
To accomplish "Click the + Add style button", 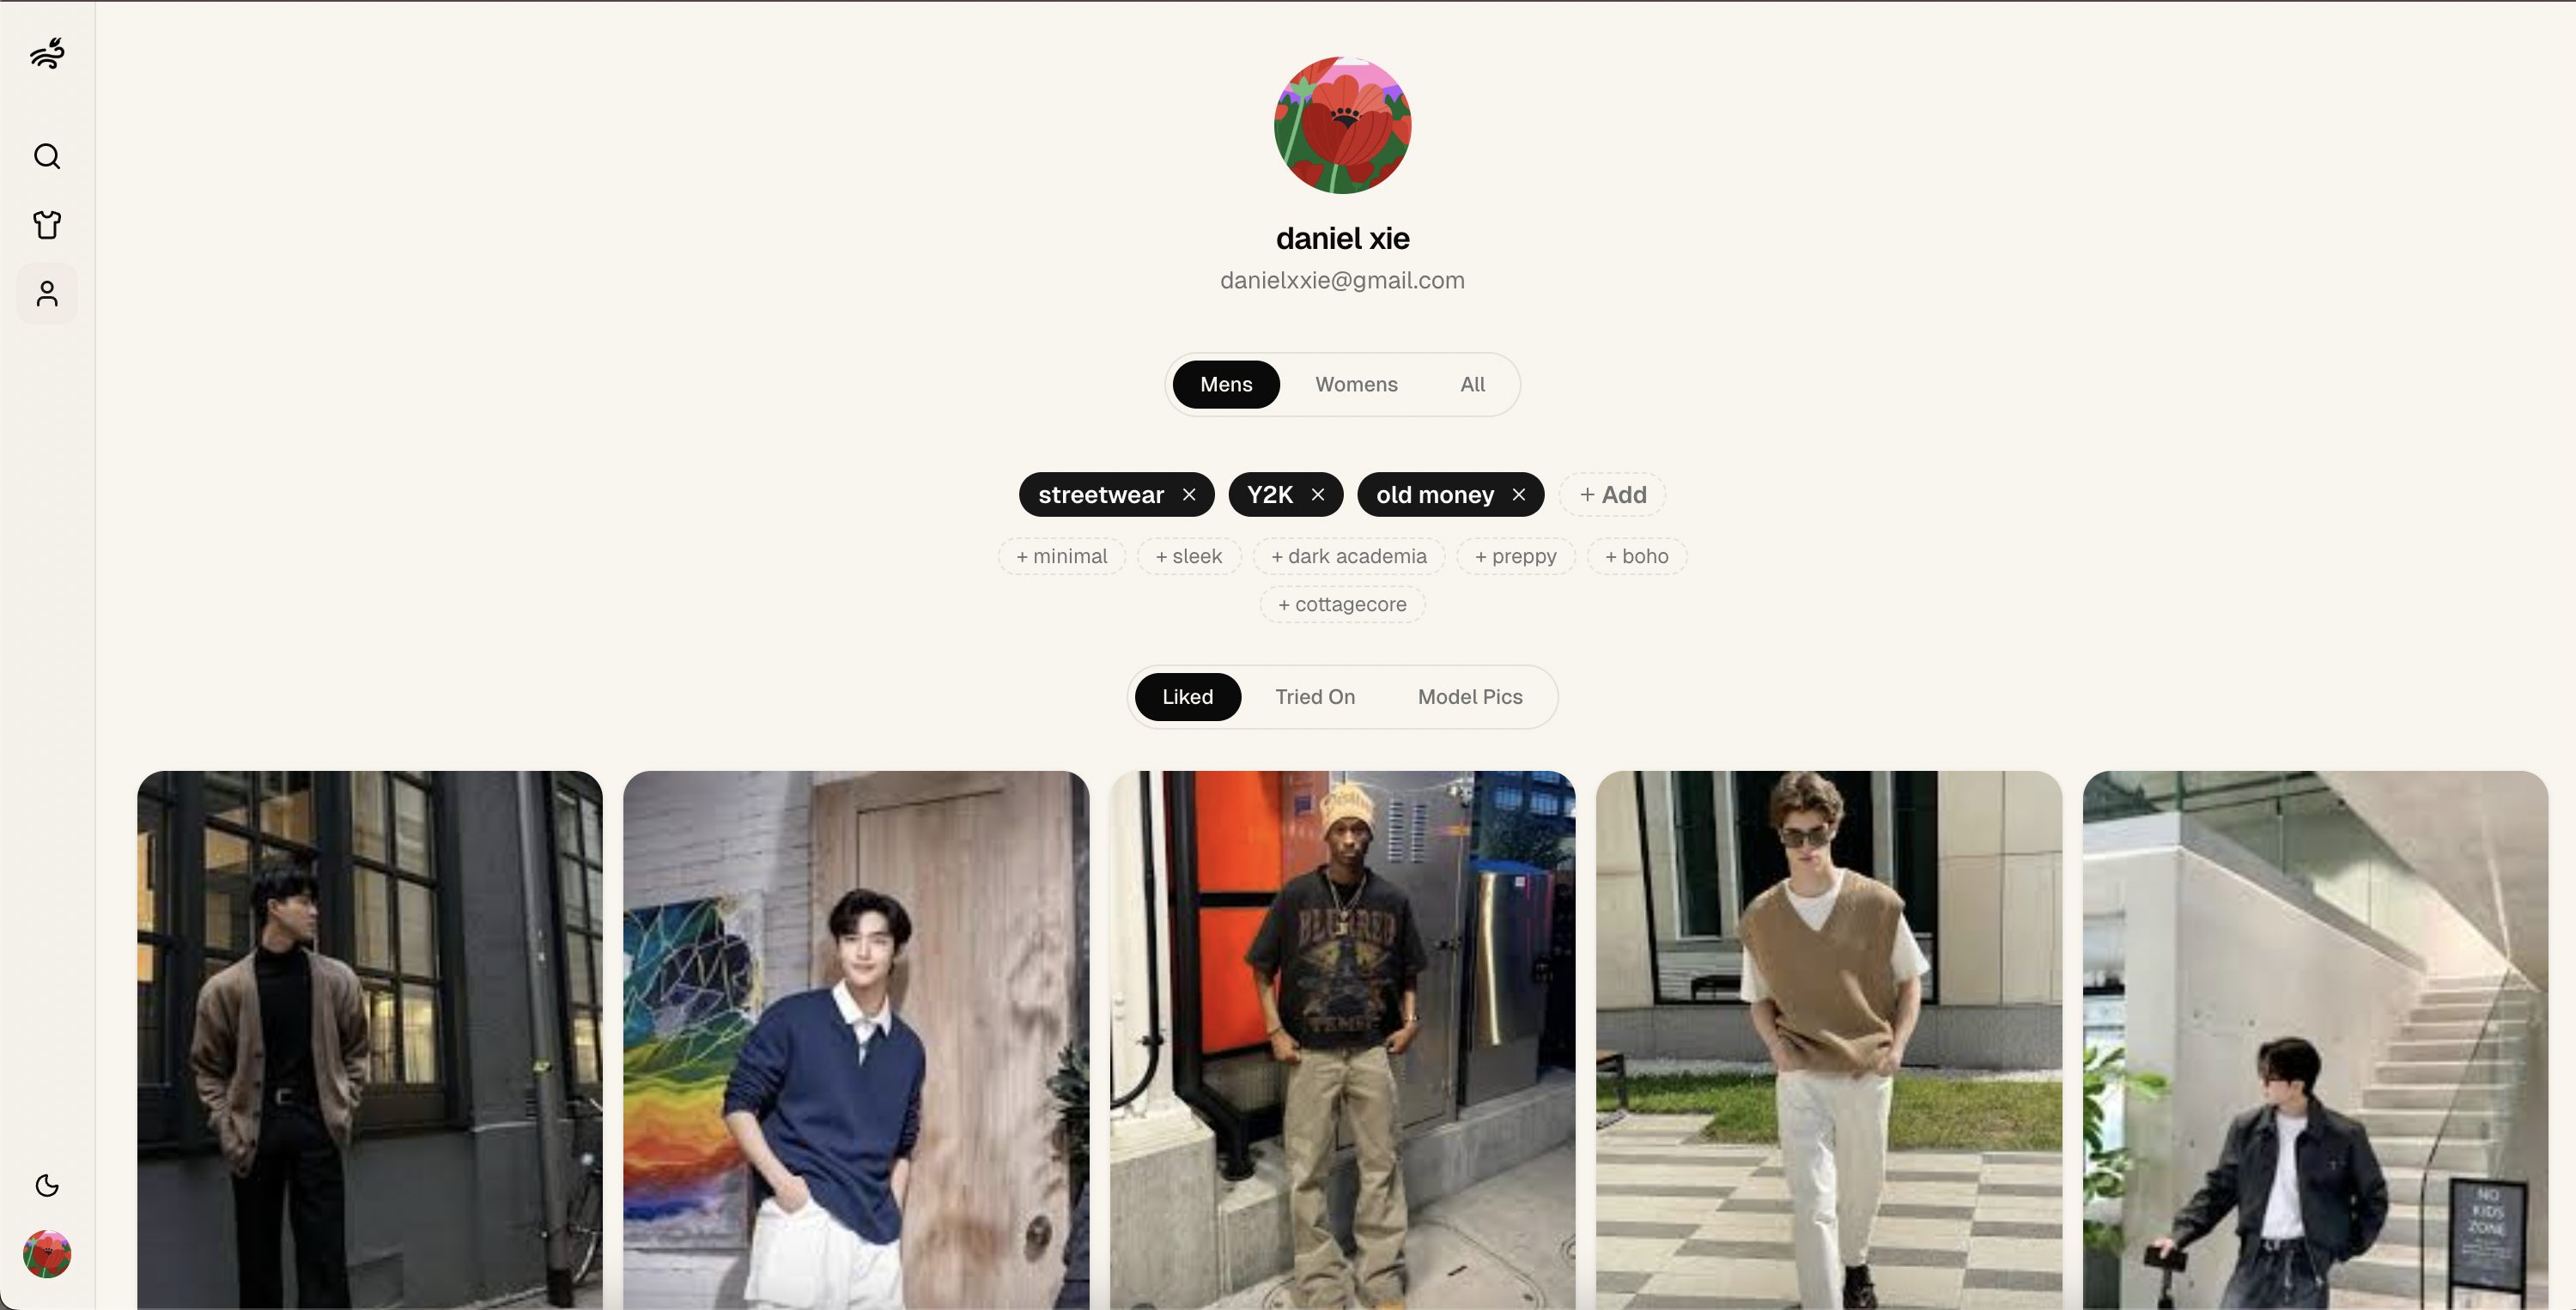I will click(1612, 495).
